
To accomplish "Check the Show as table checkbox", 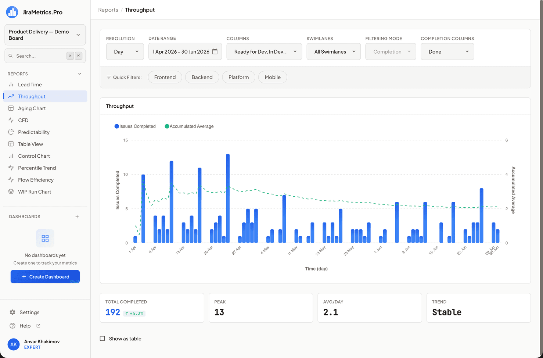I will click(103, 339).
